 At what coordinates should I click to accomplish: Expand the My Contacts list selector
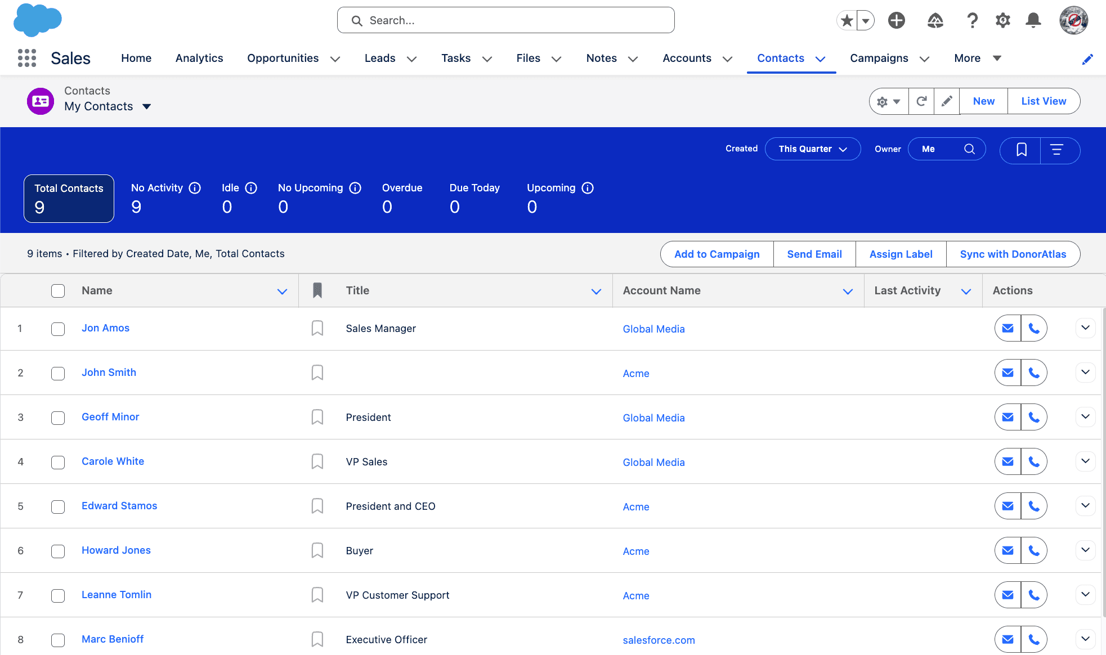pyautogui.click(x=146, y=106)
